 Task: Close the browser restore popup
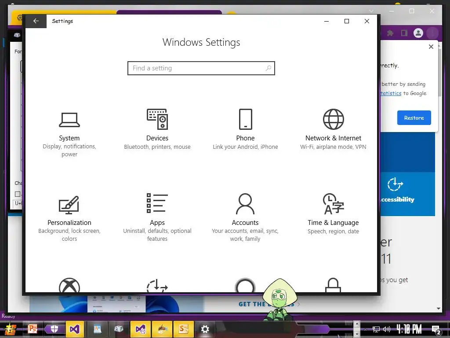pos(431,47)
